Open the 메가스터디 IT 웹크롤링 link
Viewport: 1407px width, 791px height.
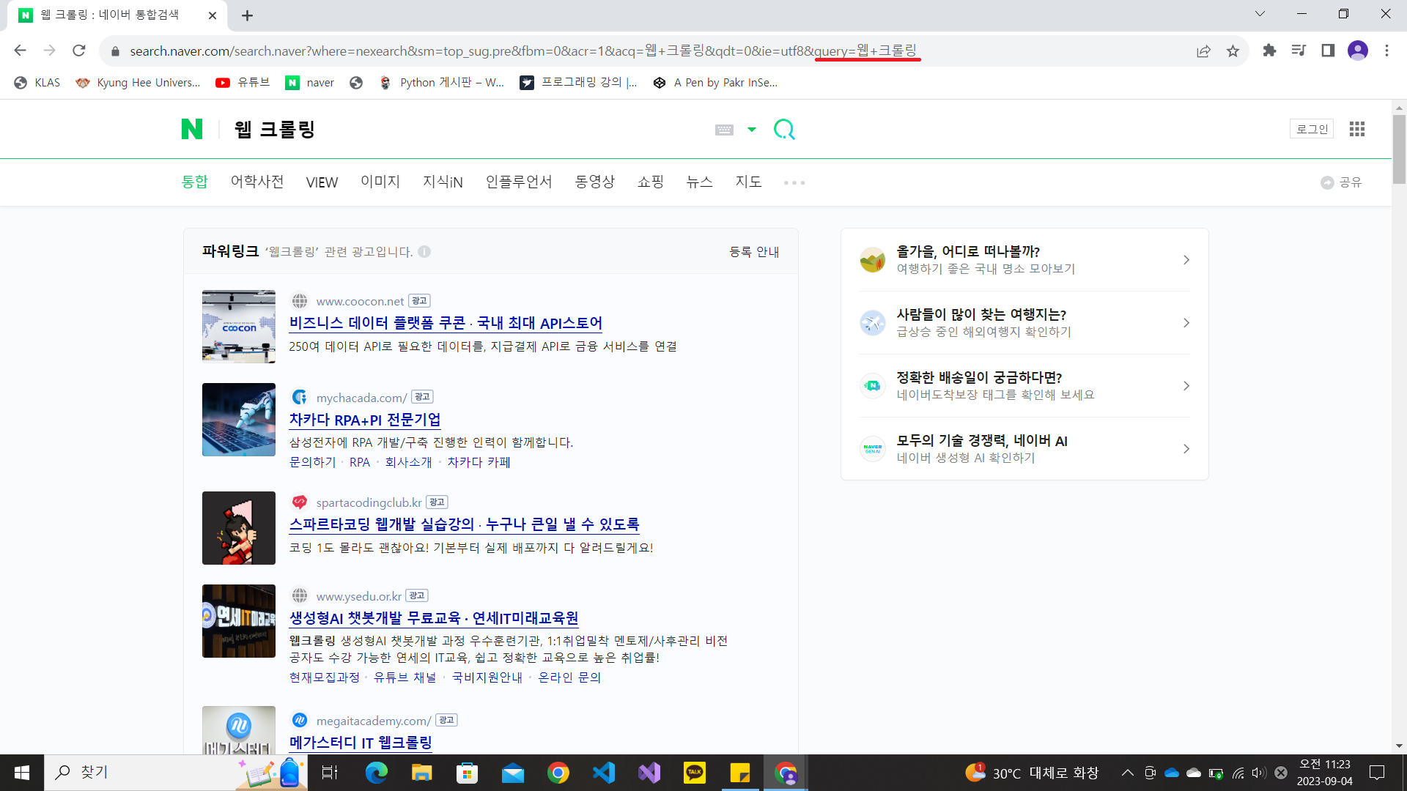(x=361, y=743)
